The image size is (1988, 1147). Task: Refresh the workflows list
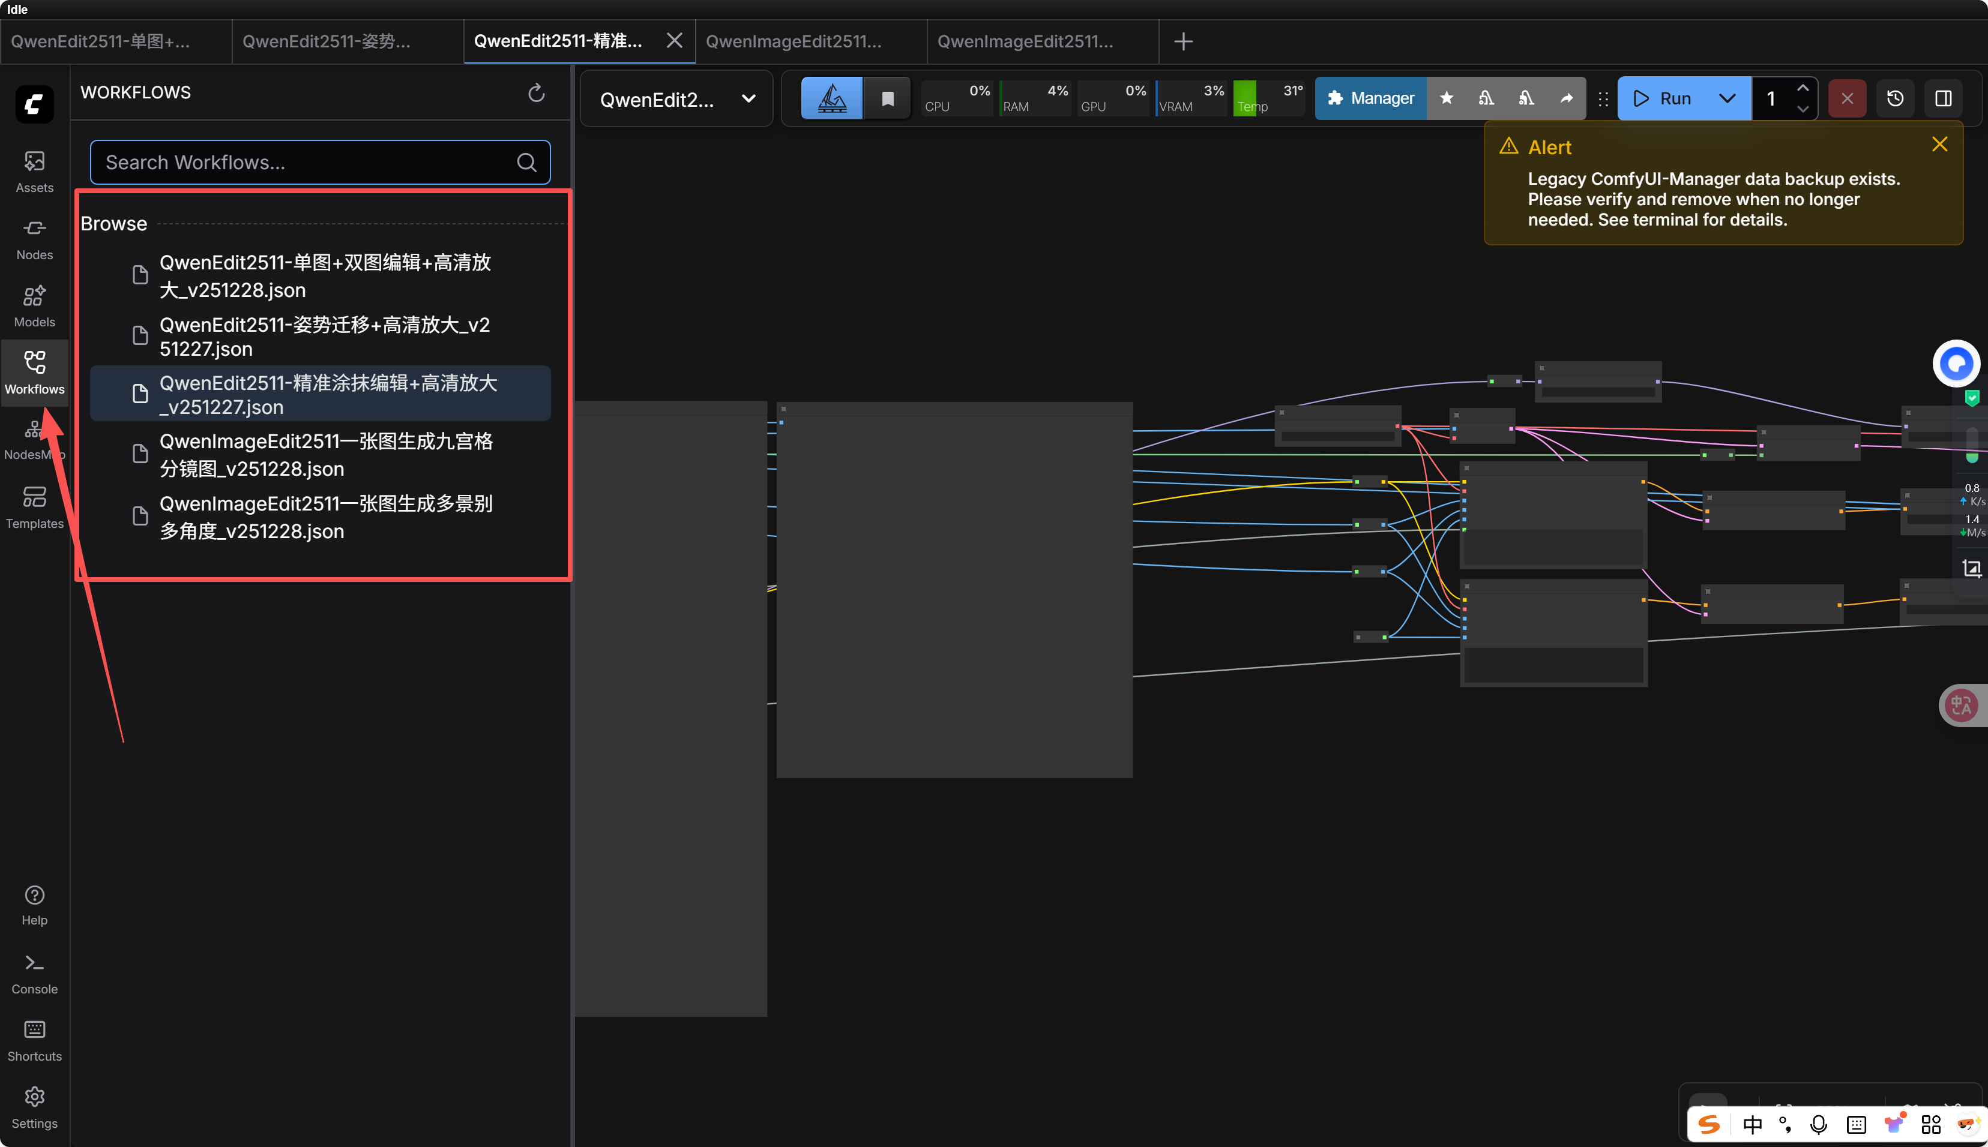click(x=536, y=93)
